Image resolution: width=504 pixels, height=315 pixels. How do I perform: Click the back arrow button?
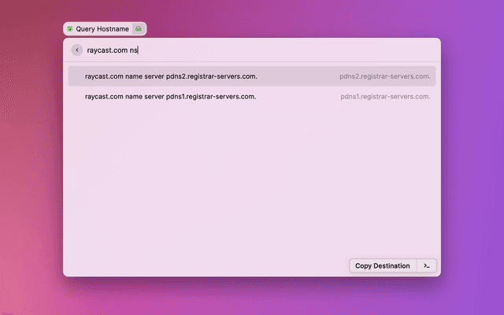click(x=76, y=50)
